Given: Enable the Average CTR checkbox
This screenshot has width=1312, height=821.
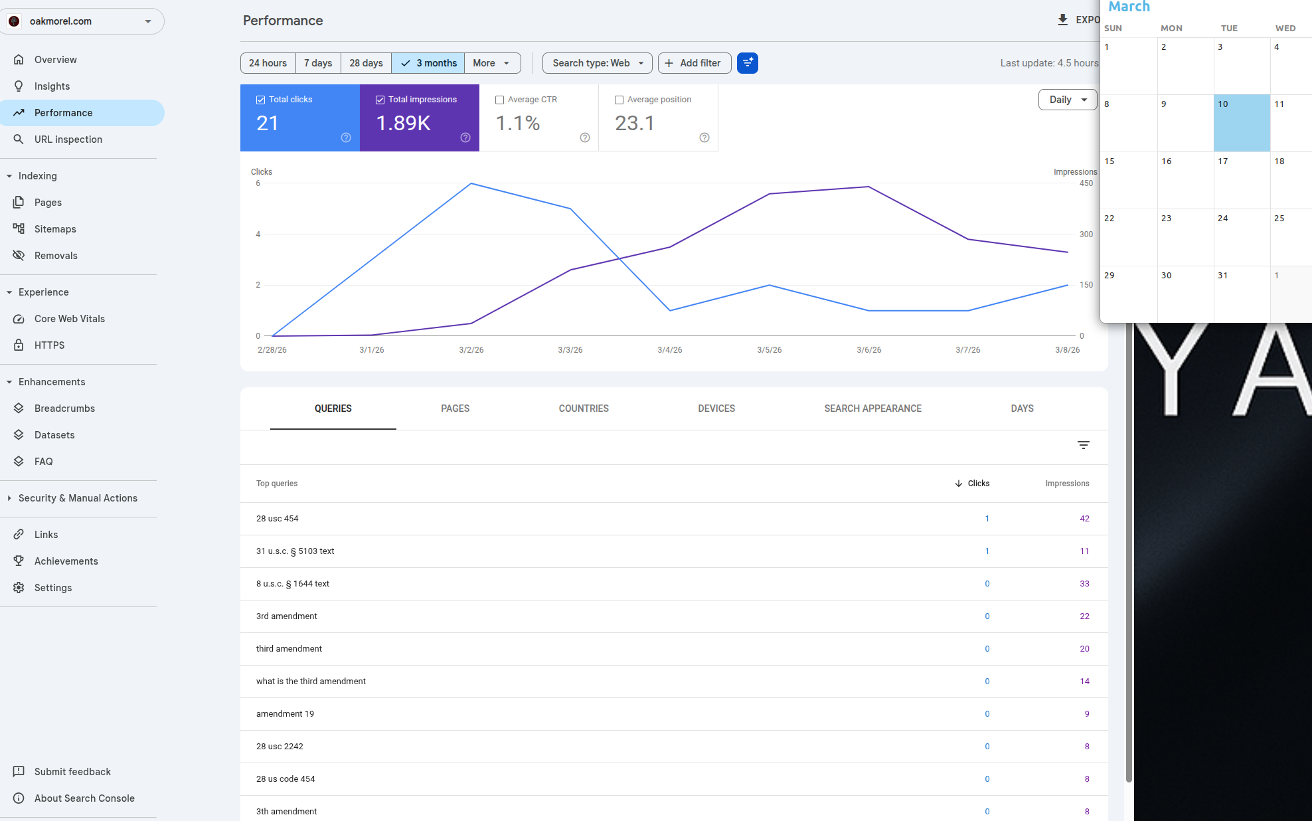Looking at the screenshot, I should click(x=499, y=100).
